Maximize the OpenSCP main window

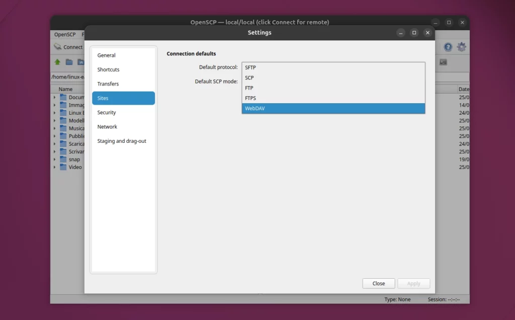tap(449, 22)
